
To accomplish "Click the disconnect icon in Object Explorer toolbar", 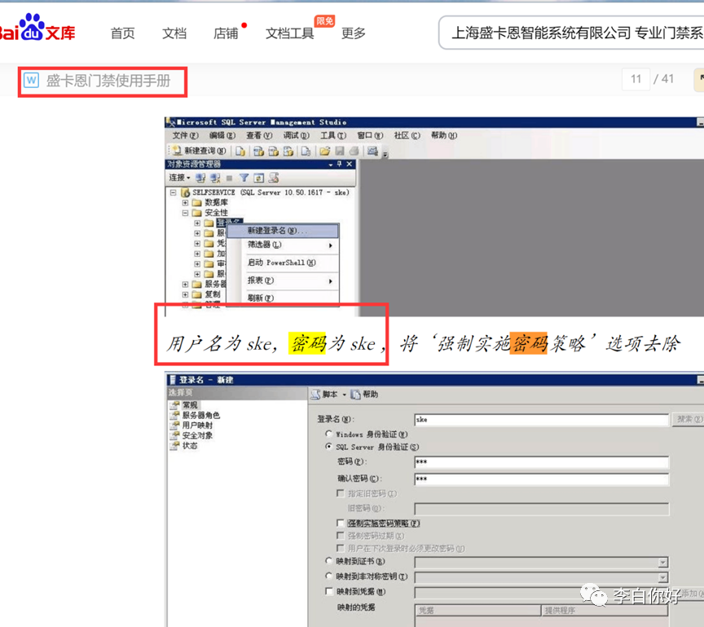I will coord(215,178).
